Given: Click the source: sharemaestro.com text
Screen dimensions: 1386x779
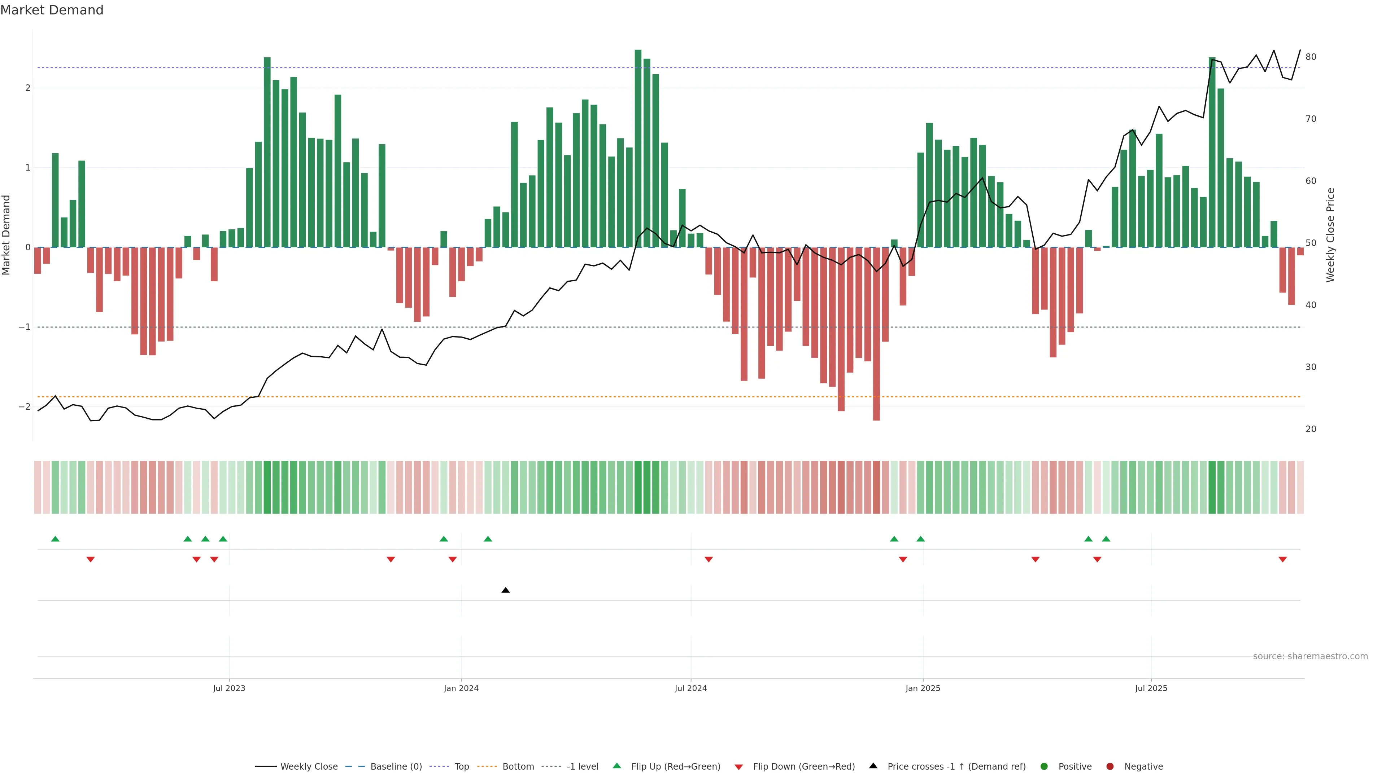Looking at the screenshot, I should [1310, 656].
